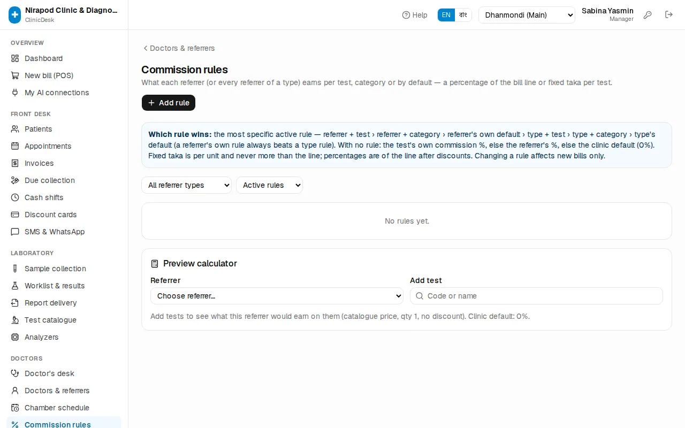The width and height of the screenshot is (685, 428).
Task: Open the Help link
Action: (415, 15)
